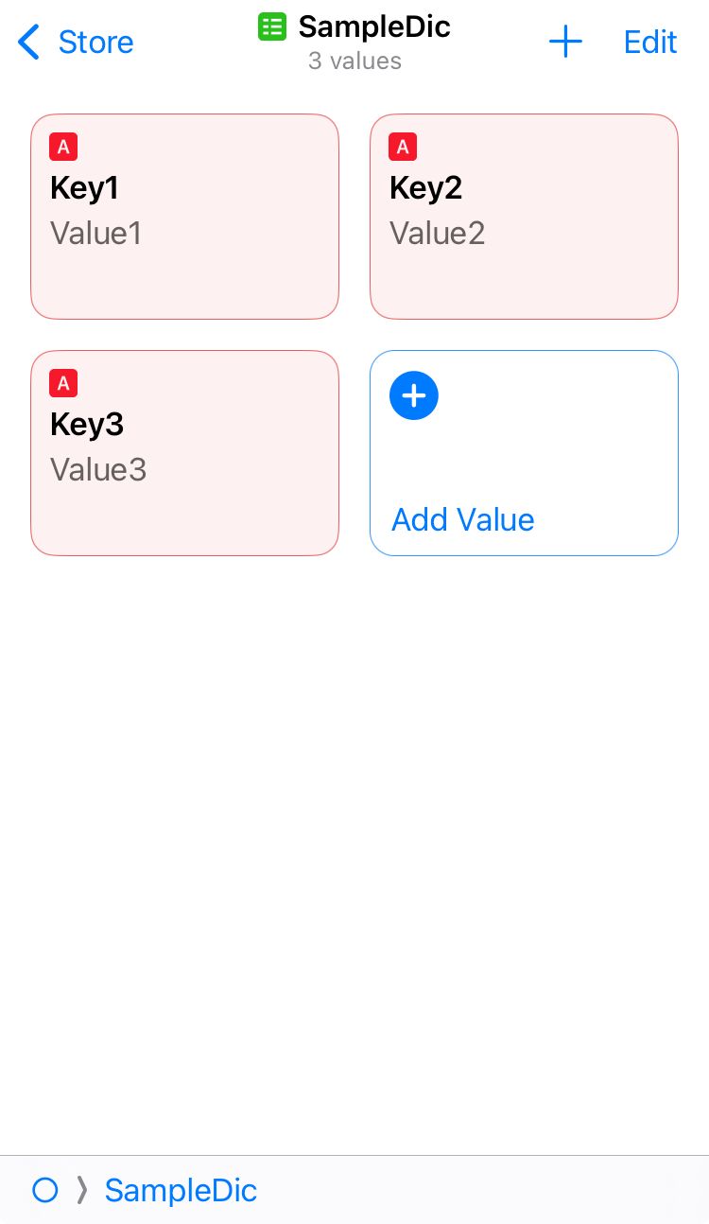
Task: Select the Value1 text under Key1
Action: coord(95,233)
